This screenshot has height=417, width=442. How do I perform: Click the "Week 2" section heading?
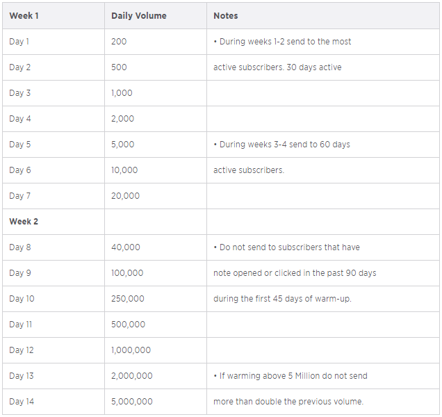click(x=24, y=222)
